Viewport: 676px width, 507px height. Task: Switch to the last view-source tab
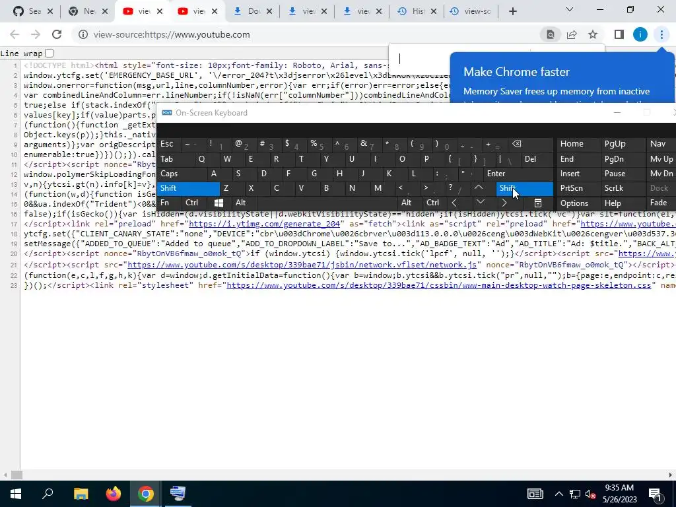click(471, 11)
